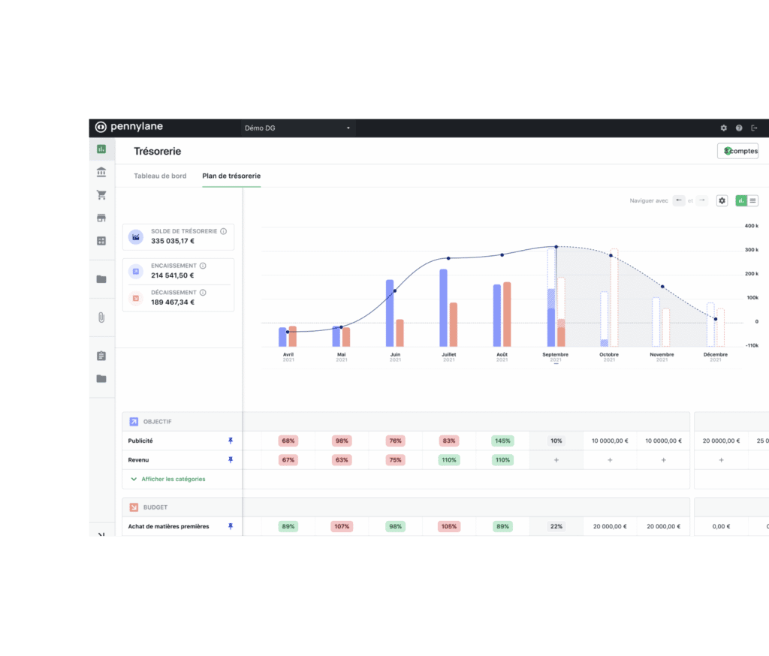769x656 pixels.
Task: Add Revenu objective for Octobre
Action: [610, 460]
